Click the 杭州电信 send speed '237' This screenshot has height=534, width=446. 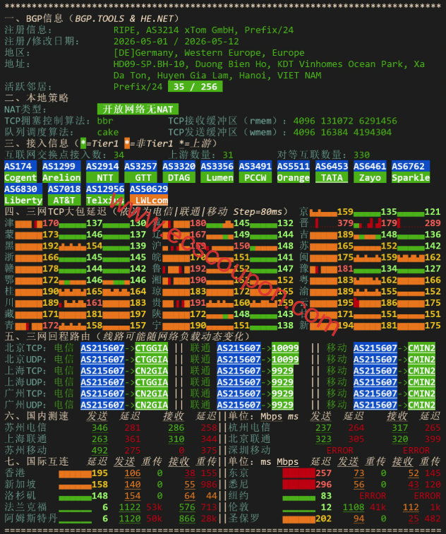323,428
